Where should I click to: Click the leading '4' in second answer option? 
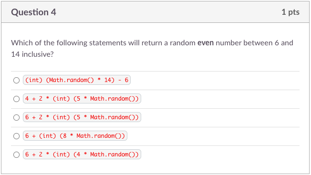[x=27, y=99]
